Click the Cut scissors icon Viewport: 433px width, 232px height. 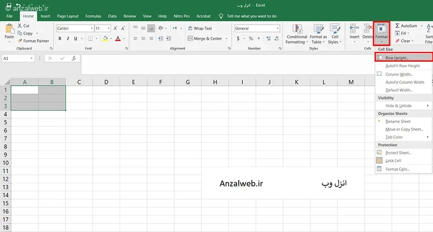(19, 25)
